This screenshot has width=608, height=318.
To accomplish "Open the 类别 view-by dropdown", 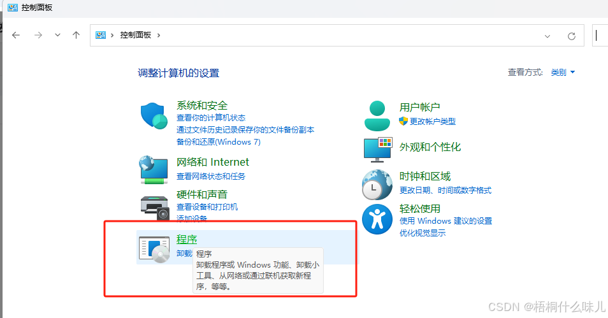I will pyautogui.click(x=563, y=73).
